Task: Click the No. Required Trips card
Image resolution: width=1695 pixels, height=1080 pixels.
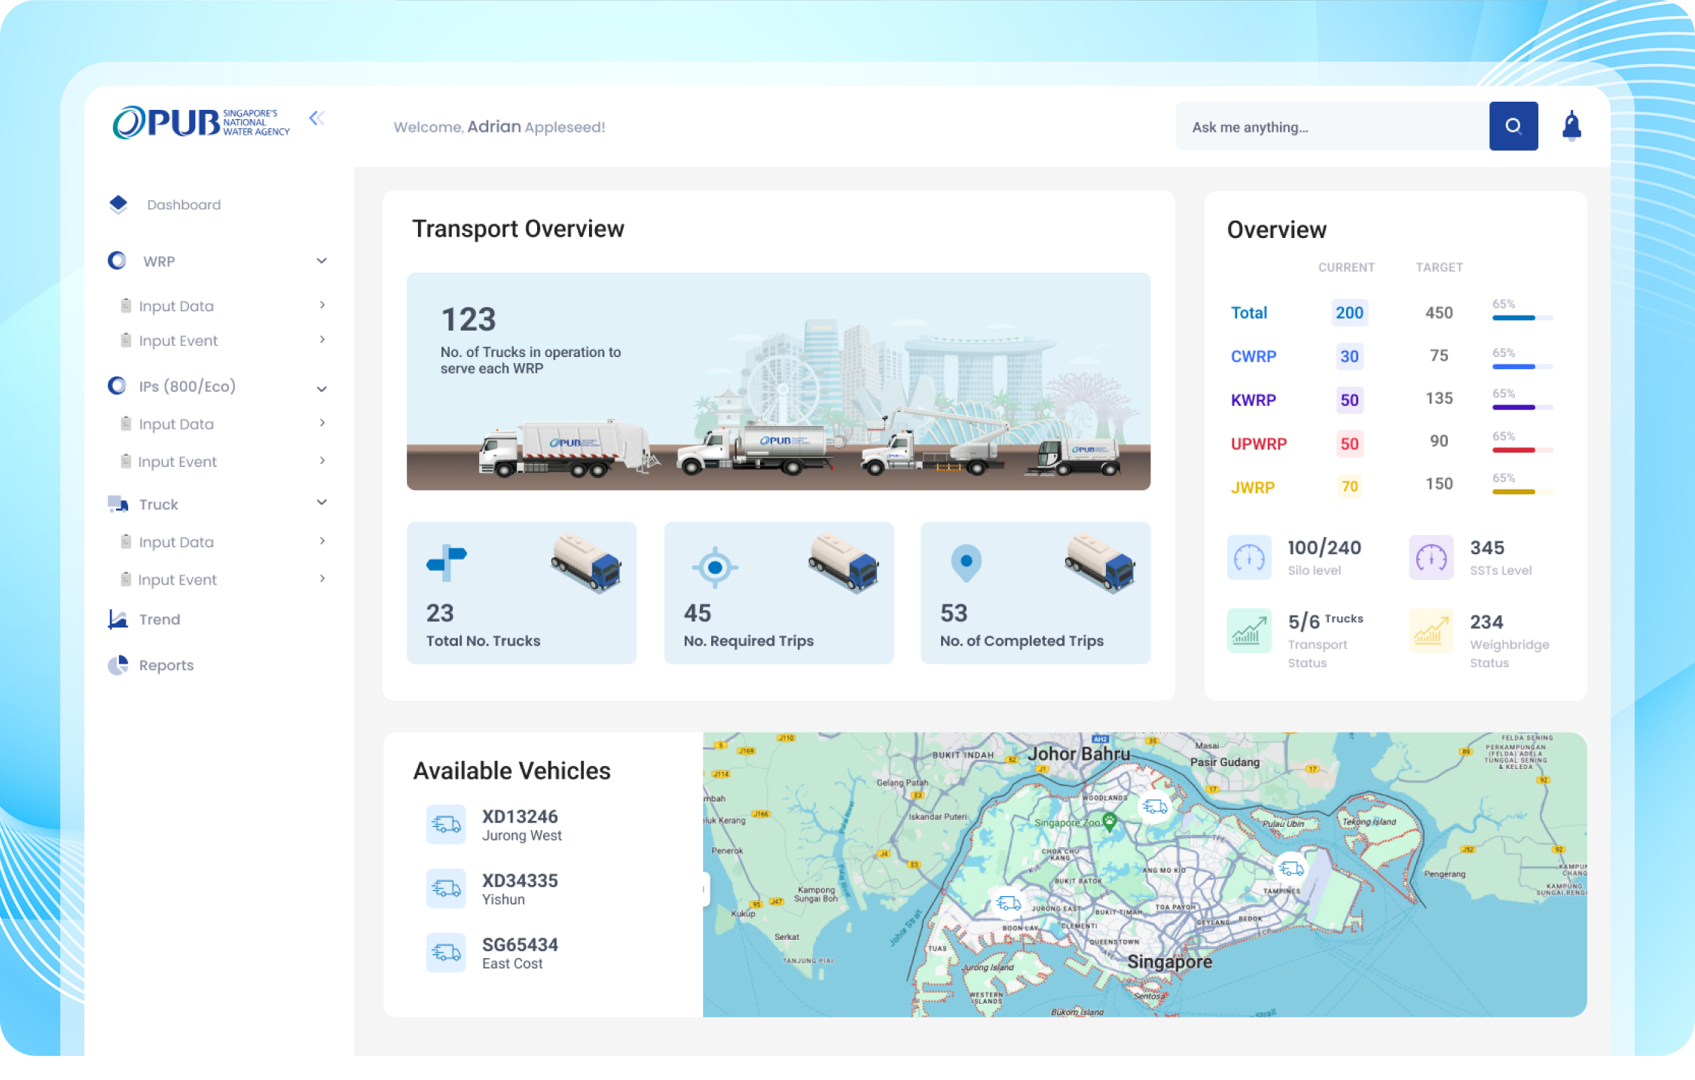Action: (778, 593)
